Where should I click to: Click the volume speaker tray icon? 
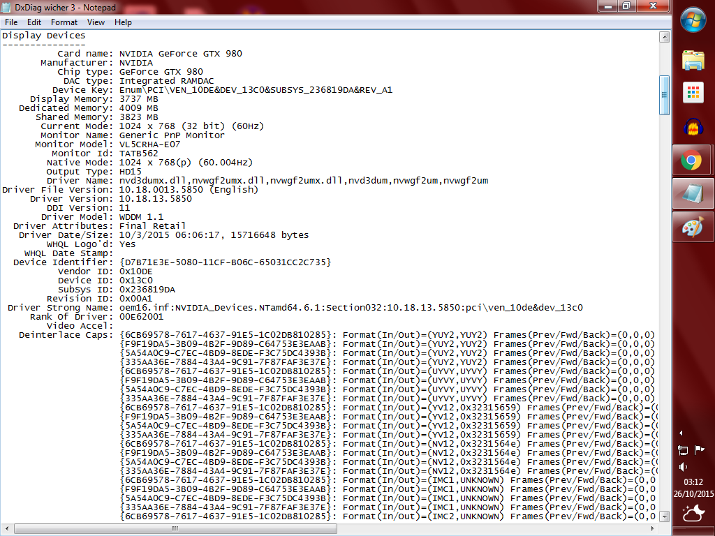coord(683,467)
